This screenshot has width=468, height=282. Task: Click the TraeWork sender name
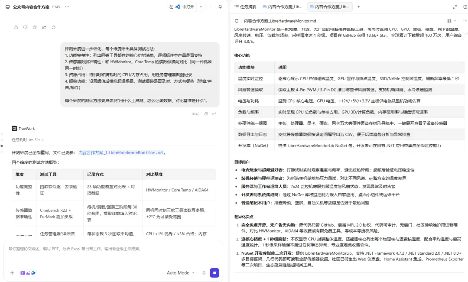pos(26,129)
